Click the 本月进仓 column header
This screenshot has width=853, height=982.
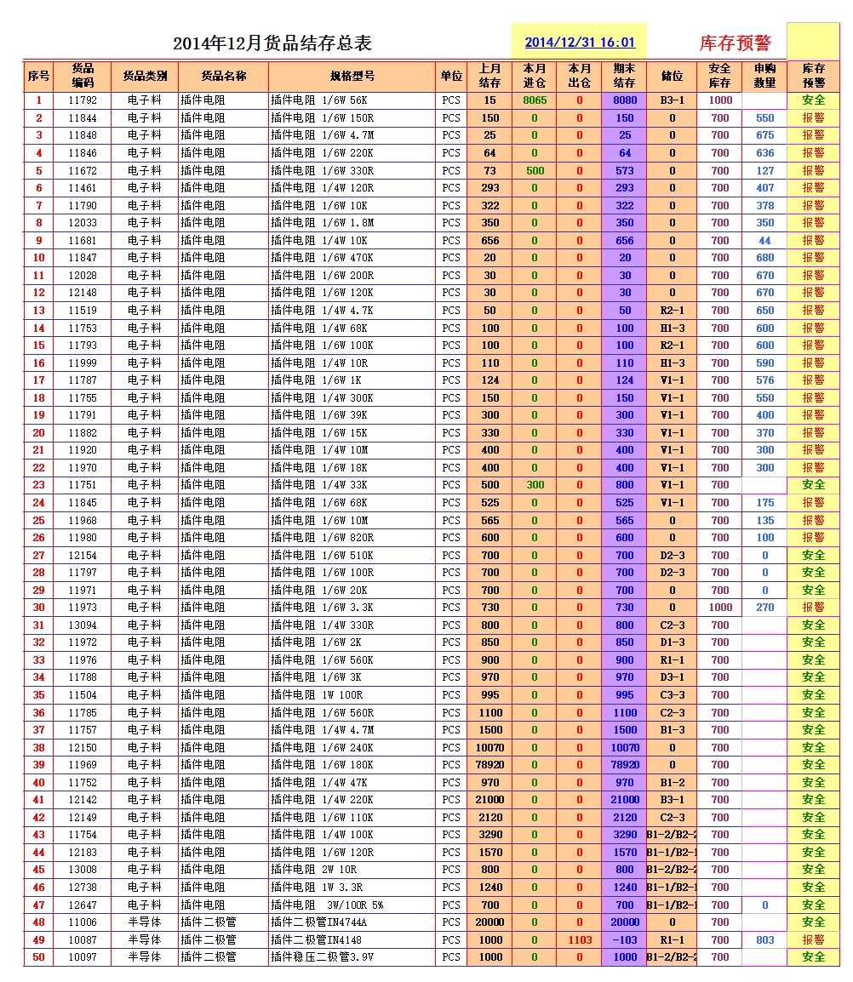pos(535,76)
